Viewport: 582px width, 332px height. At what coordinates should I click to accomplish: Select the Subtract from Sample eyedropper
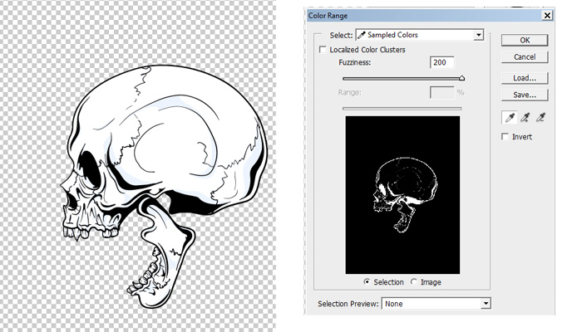pyautogui.click(x=540, y=118)
